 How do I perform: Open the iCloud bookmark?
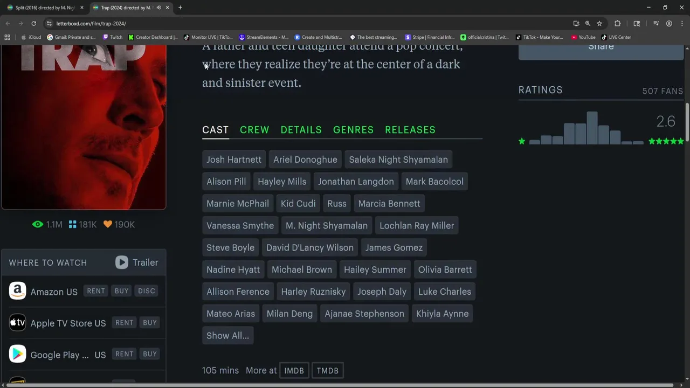[31, 37]
